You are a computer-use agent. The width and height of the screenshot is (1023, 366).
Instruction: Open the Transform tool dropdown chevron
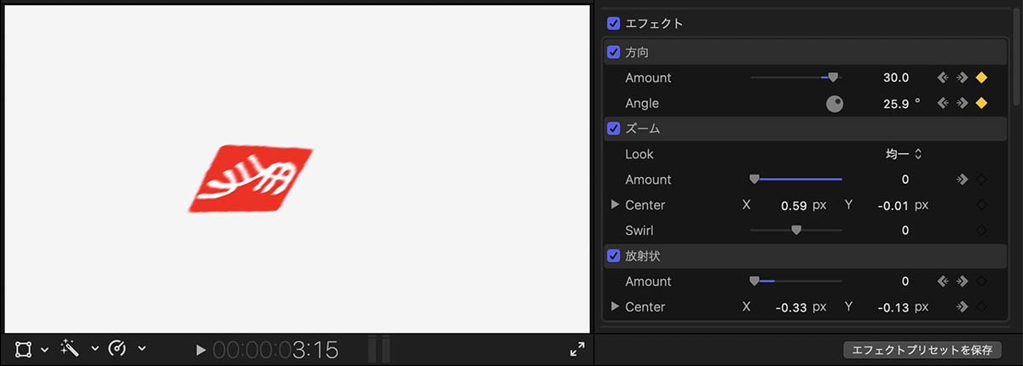pyautogui.click(x=44, y=350)
